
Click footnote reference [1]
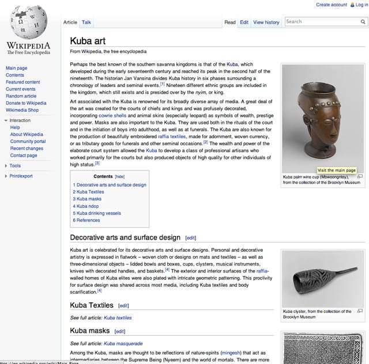click(163, 84)
